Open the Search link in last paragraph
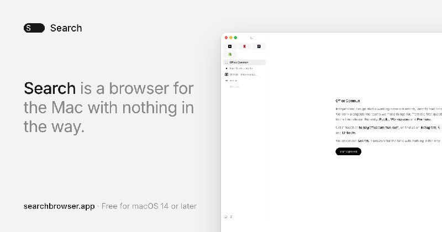442x232 pixels. coord(363,141)
